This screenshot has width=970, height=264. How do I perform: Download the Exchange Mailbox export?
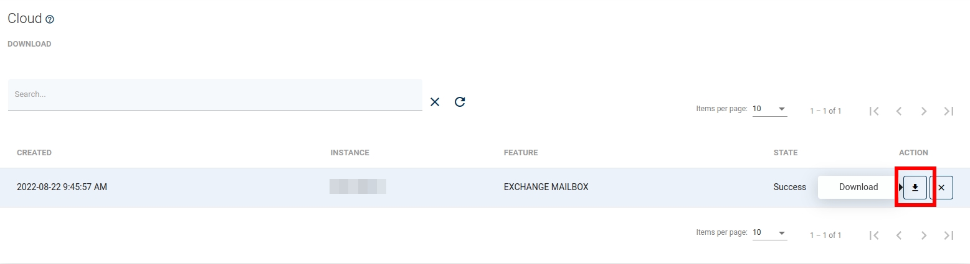click(x=915, y=187)
